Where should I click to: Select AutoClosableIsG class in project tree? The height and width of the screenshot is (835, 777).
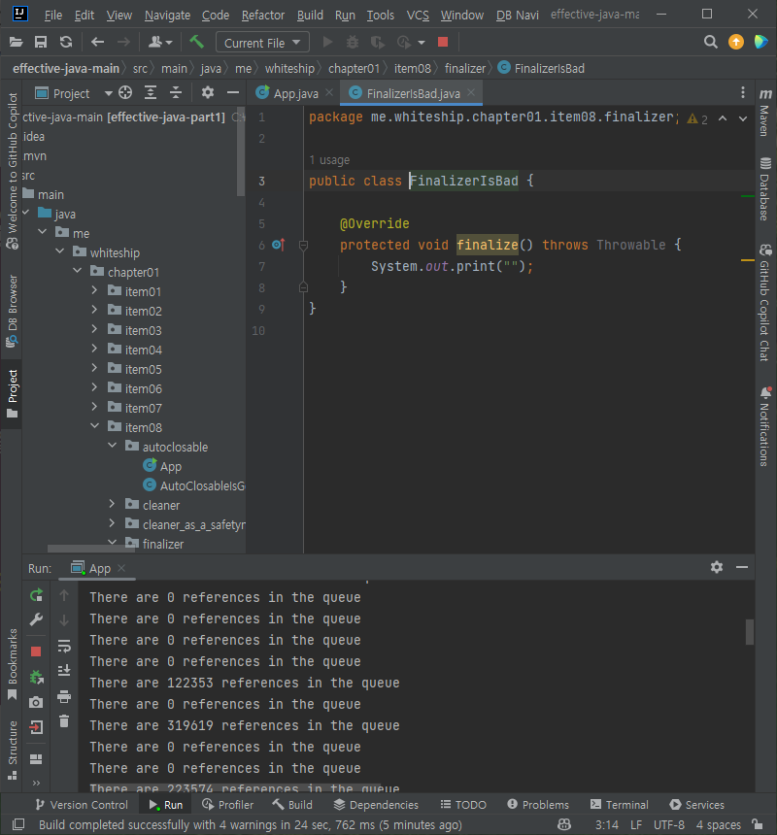tap(194, 485)
